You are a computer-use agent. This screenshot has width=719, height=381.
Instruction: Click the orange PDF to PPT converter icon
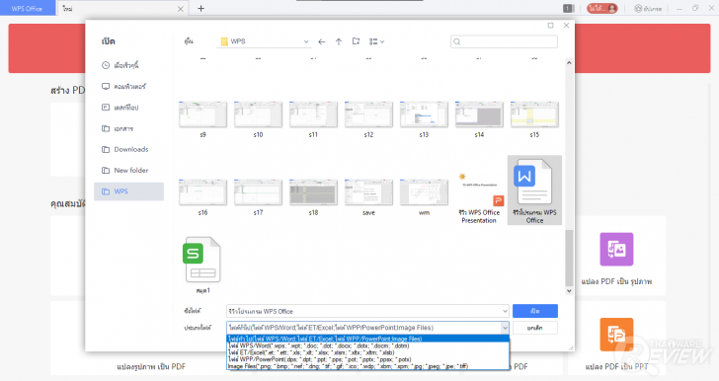pos(616,335)
